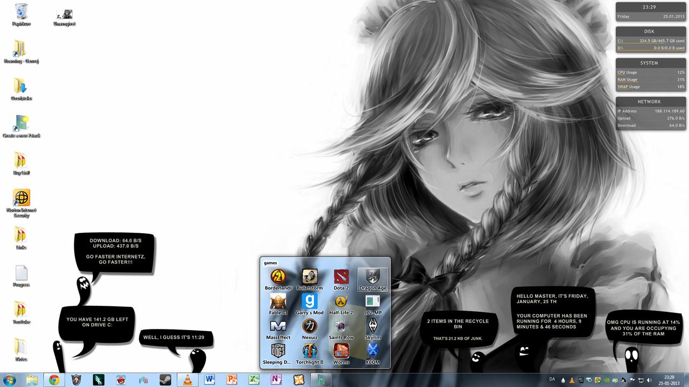Open the Skyrim game shortcut
Image resolution: width=689 pixels, height=387 pixels.
372,327
